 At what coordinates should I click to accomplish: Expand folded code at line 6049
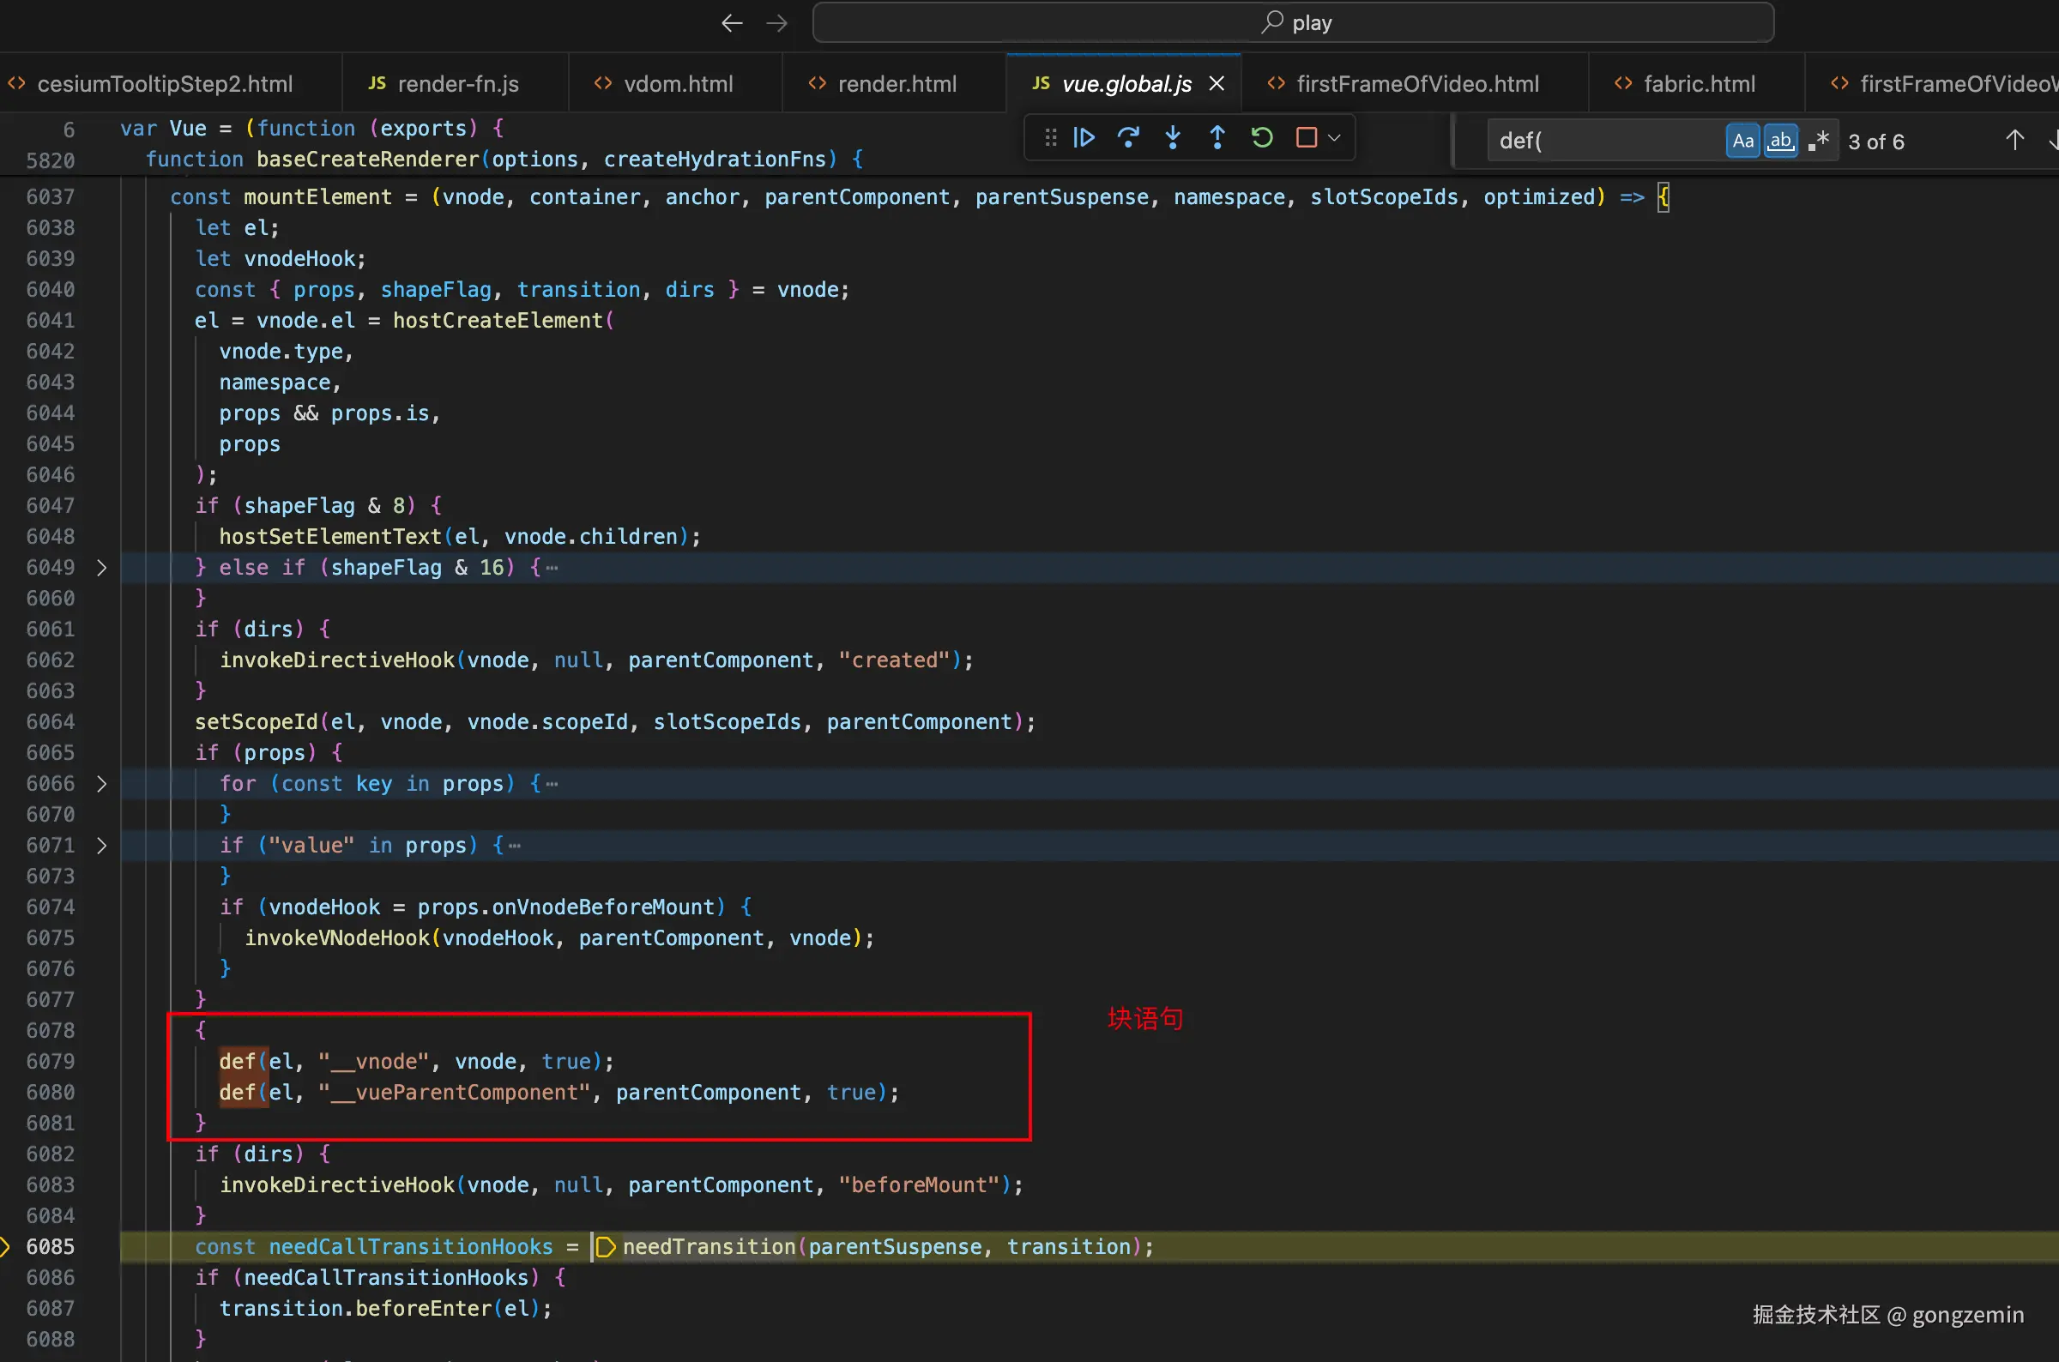(101, 567)
